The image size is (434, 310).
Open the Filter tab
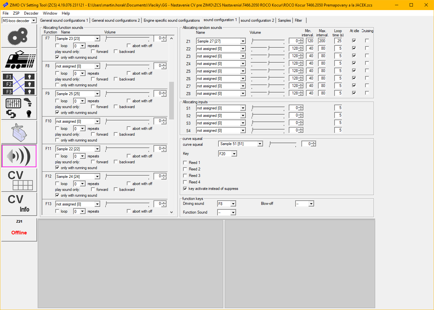click(298, 20)
